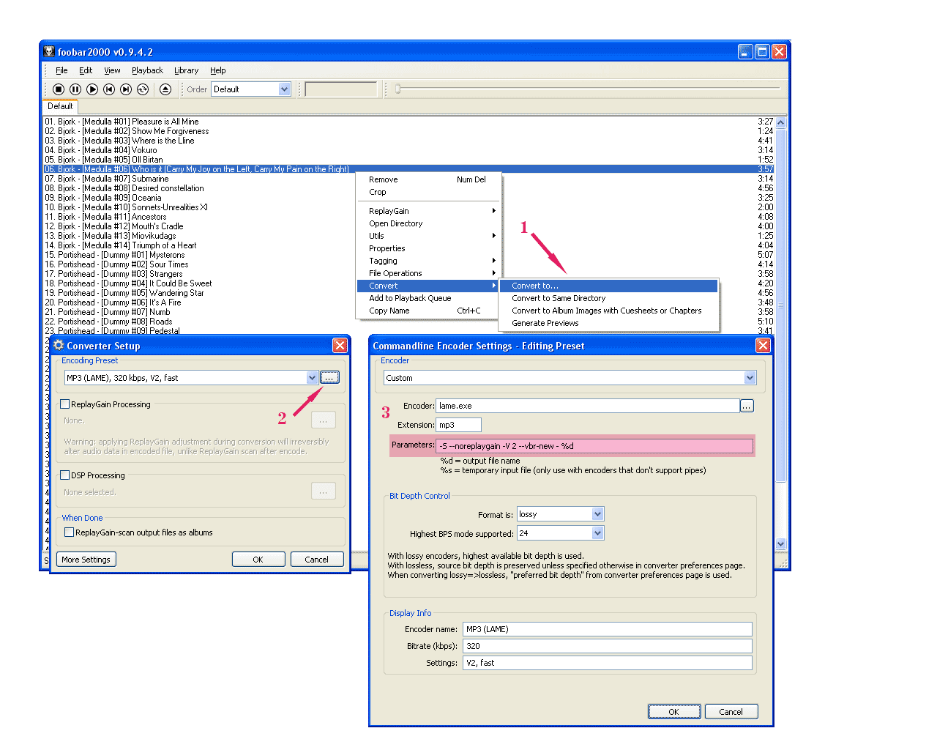Edit the encoding preset with '...' button

pyautogui.click(x=329, y=377)
